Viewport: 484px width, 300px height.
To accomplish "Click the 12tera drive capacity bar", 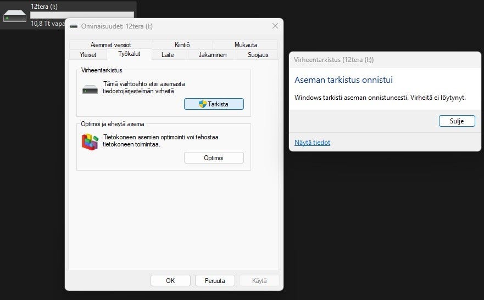I will coord(82,15).
